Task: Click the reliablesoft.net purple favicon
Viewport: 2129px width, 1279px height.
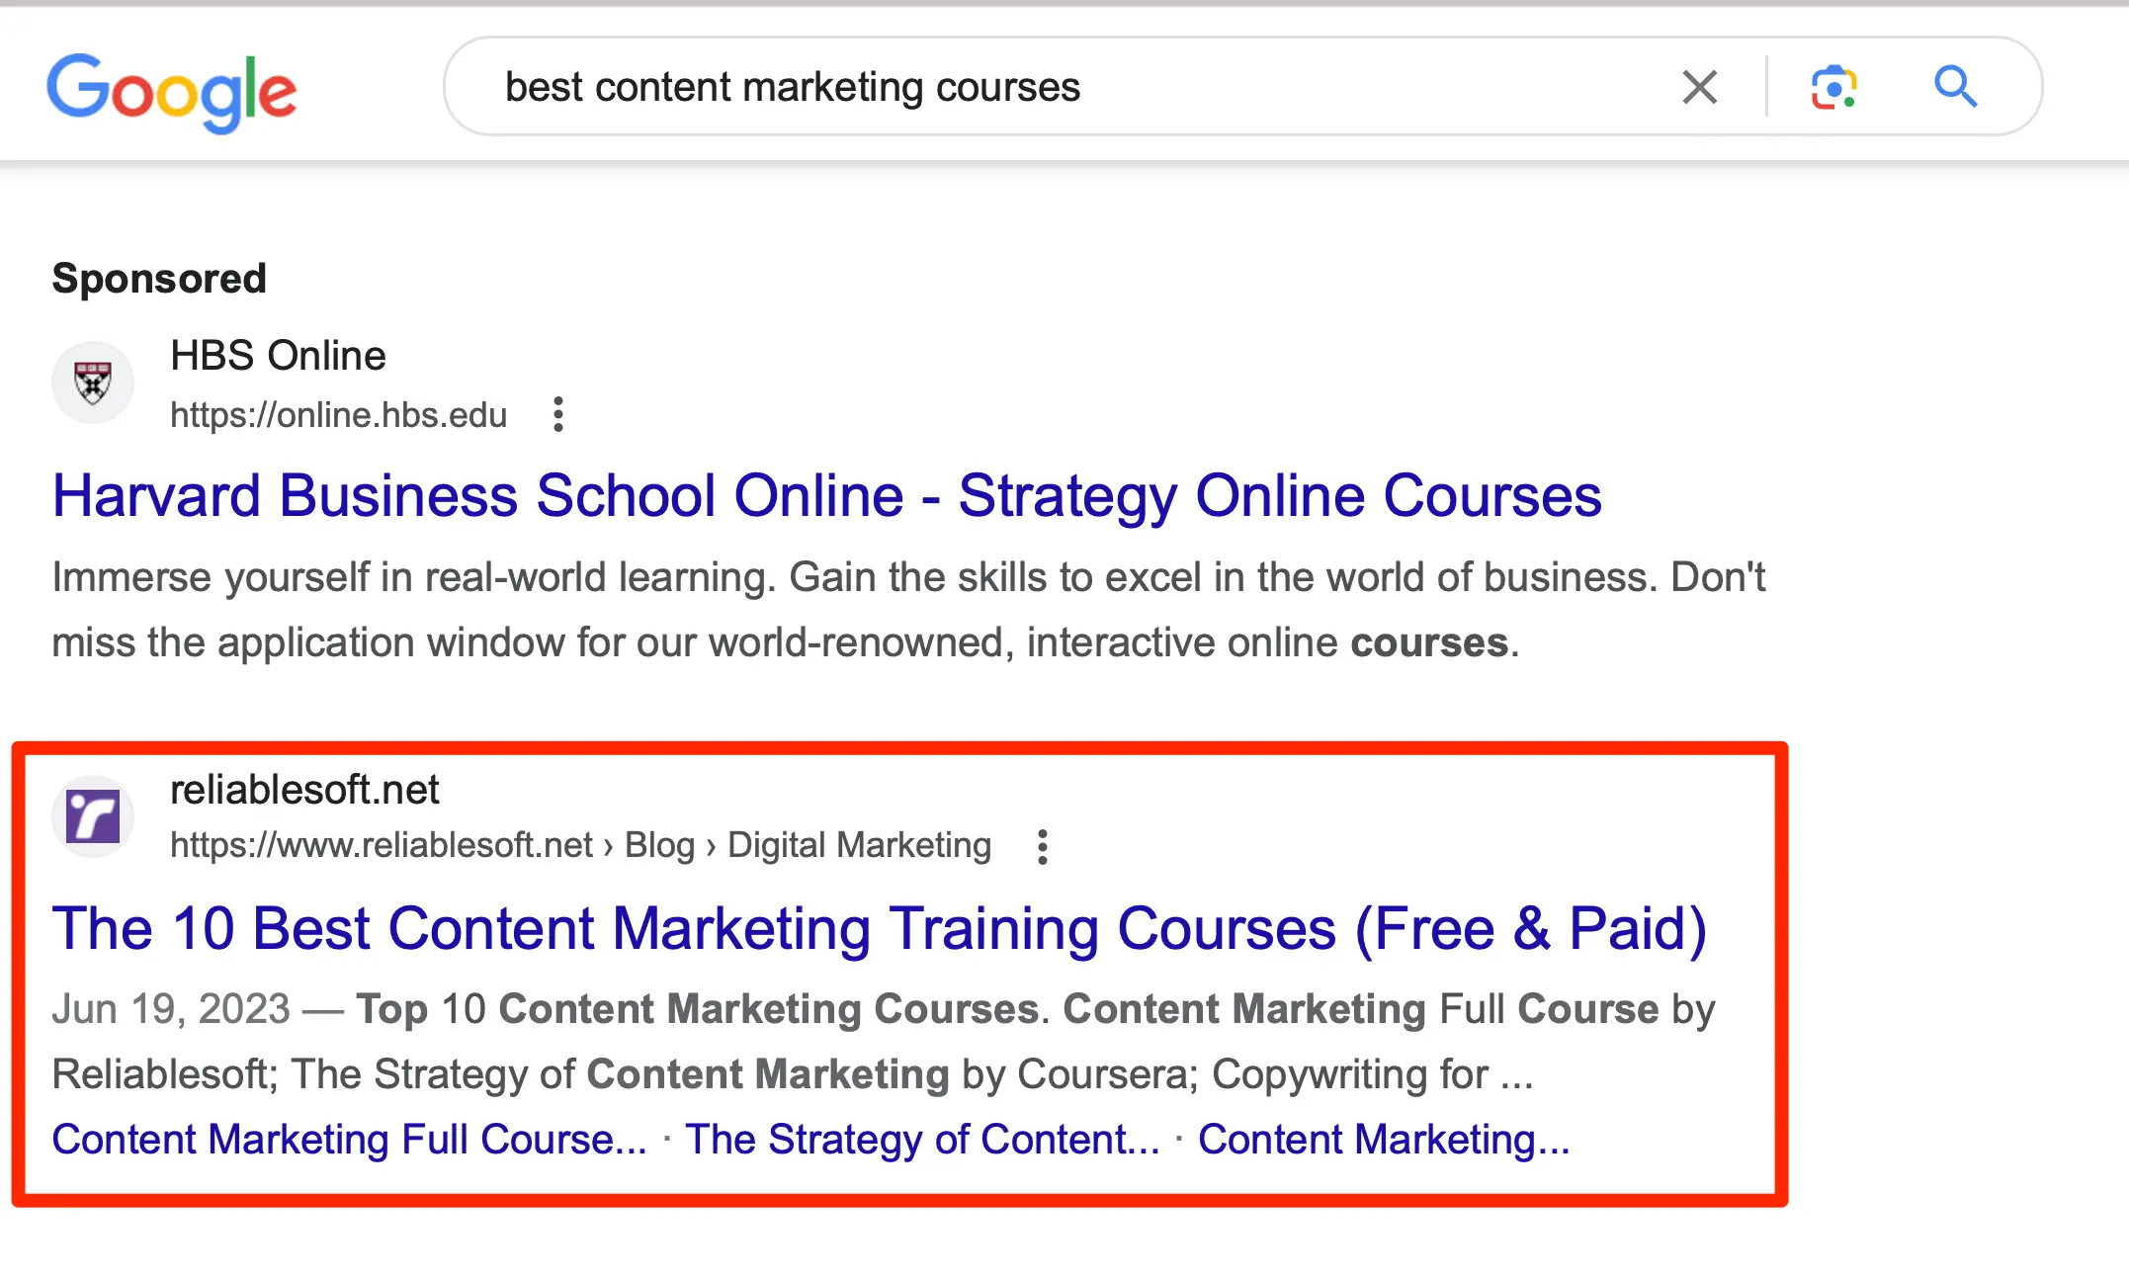Action: coord(93,816)
